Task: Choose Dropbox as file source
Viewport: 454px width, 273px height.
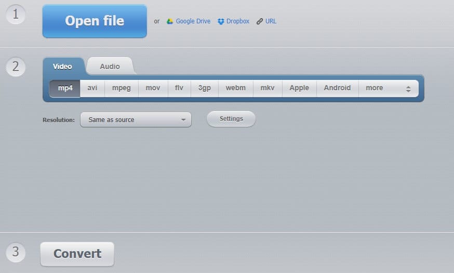Action: 238,21
